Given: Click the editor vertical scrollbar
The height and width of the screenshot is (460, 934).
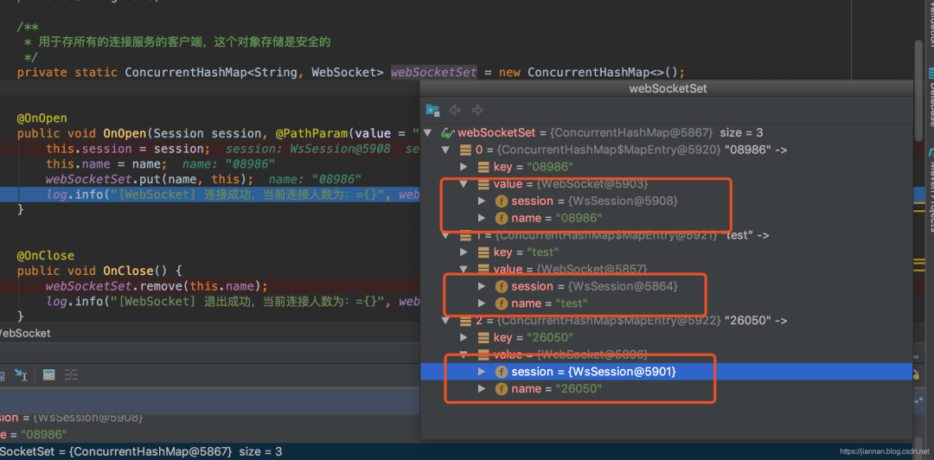Looking at the screenshot, I should click(x=918, y=89).
